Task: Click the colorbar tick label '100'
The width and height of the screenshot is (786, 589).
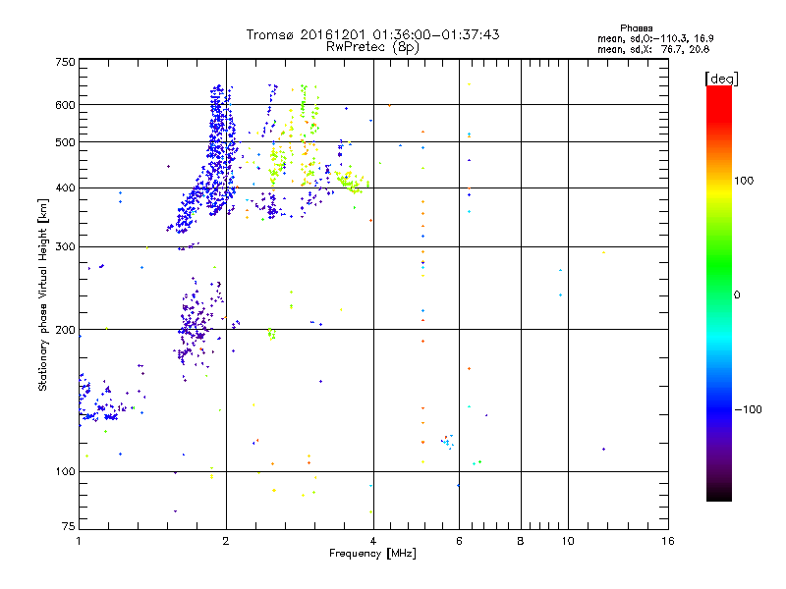Action: point(744,181)
